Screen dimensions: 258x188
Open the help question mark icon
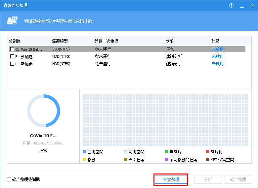pos(231,6)
